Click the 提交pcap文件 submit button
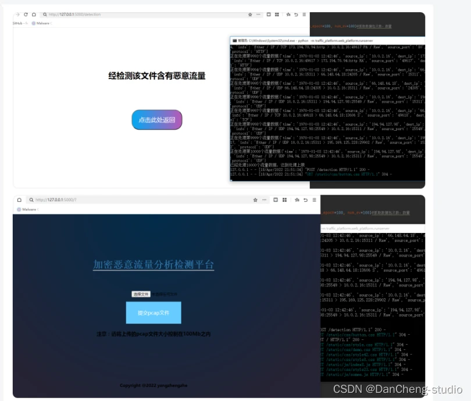The width and height of the screenshot is (471, 401). (x=153, y=312)
